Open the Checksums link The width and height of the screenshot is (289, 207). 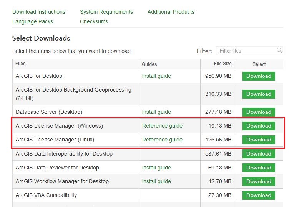94,21
